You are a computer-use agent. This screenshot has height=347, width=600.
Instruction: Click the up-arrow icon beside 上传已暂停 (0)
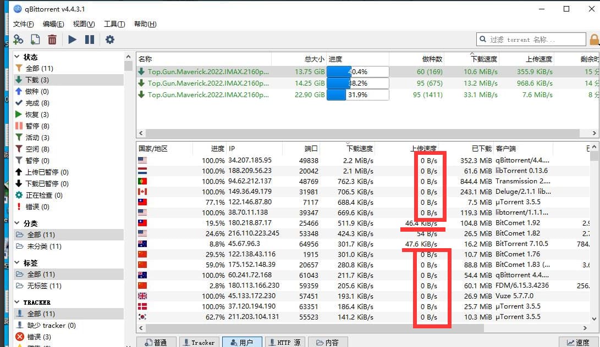(x=19, y=172)
